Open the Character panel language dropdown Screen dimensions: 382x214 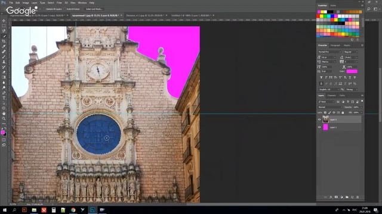pos(329,90)
